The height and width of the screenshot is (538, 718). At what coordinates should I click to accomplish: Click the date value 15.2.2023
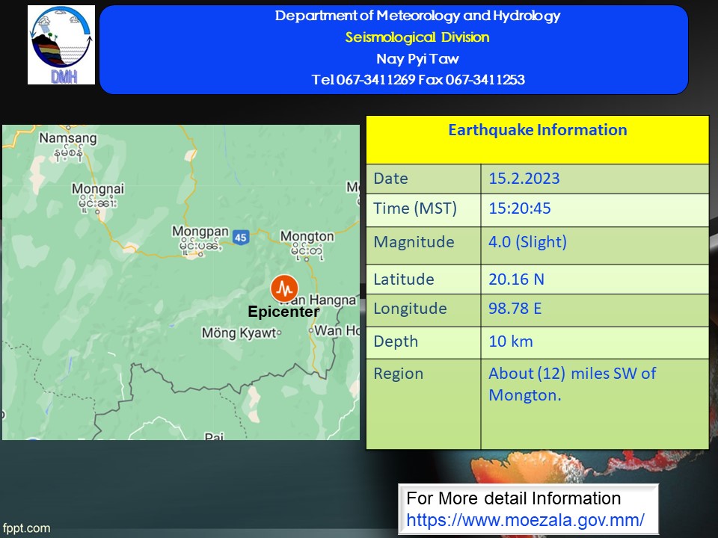click(524, 179)
